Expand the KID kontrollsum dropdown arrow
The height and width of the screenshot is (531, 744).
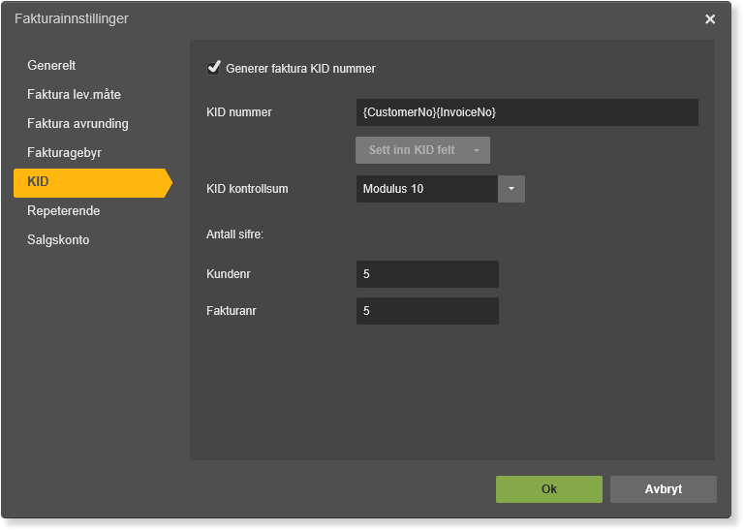point(511,189)
